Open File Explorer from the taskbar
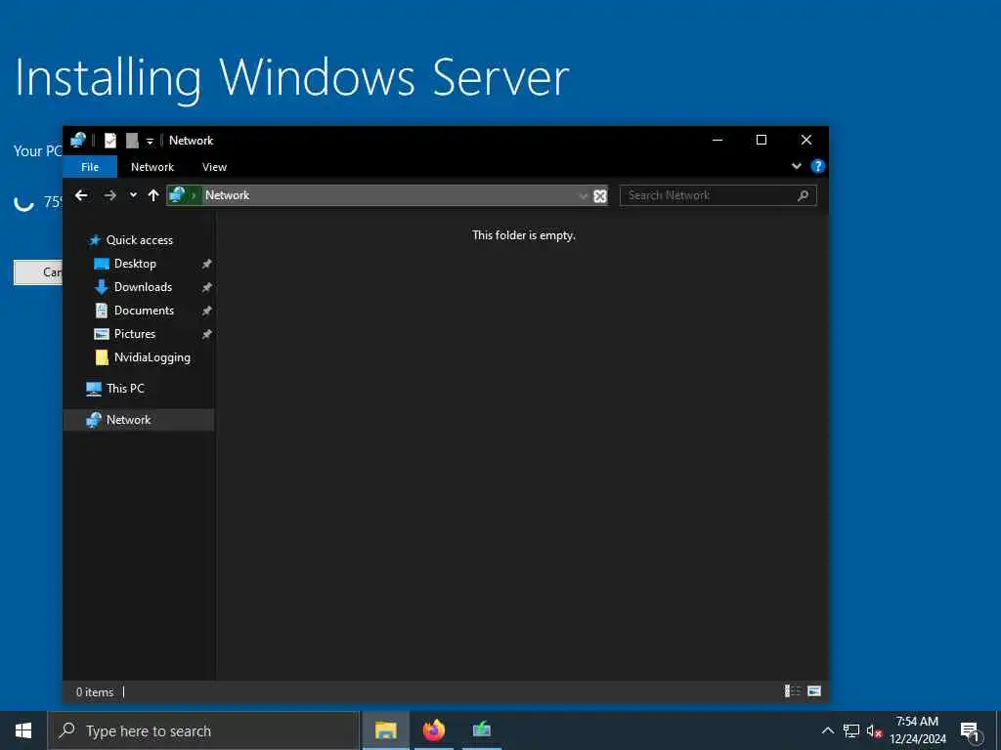Screen dimensions: 1001x750 385,730
